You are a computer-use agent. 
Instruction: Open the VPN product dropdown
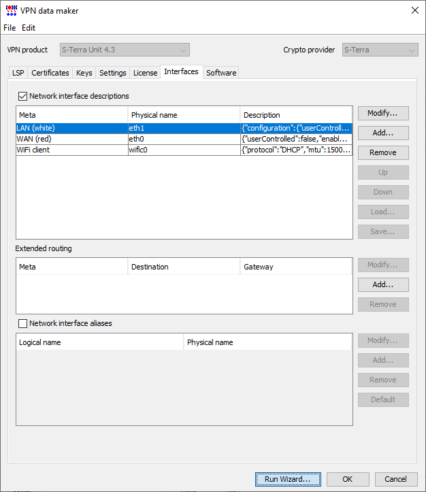pos(125,50)
